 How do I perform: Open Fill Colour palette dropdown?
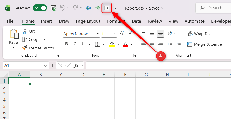point(118,44)
